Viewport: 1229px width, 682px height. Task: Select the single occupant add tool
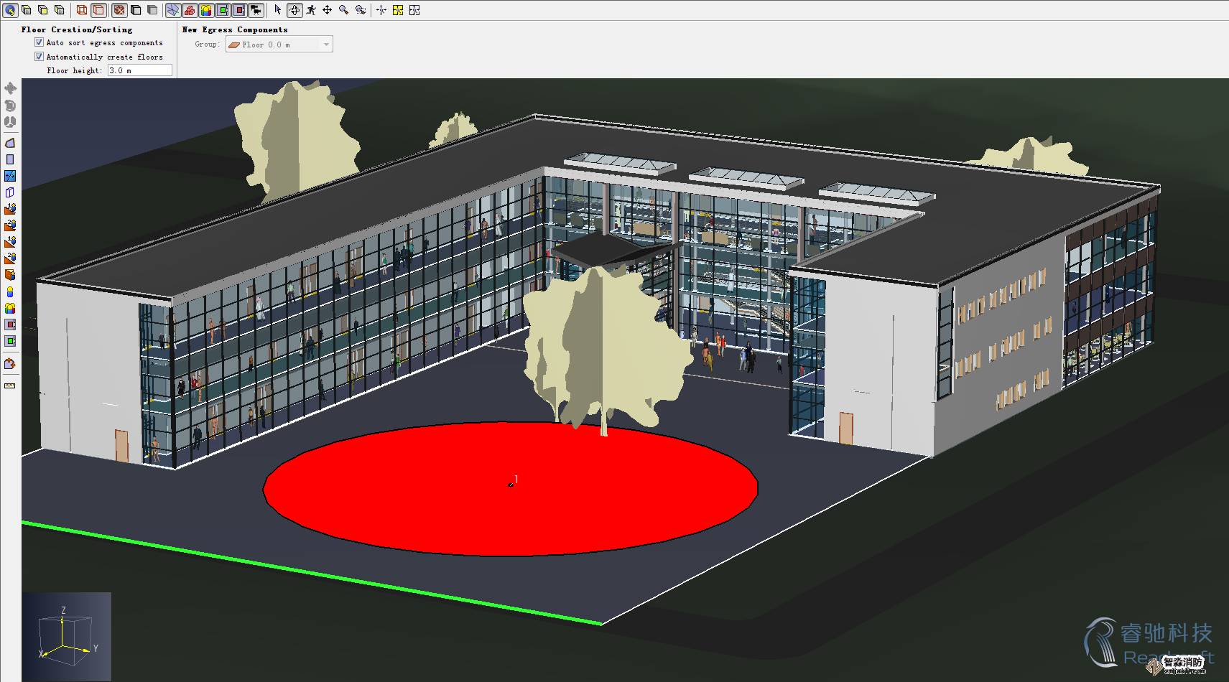(x=10, y=291)
